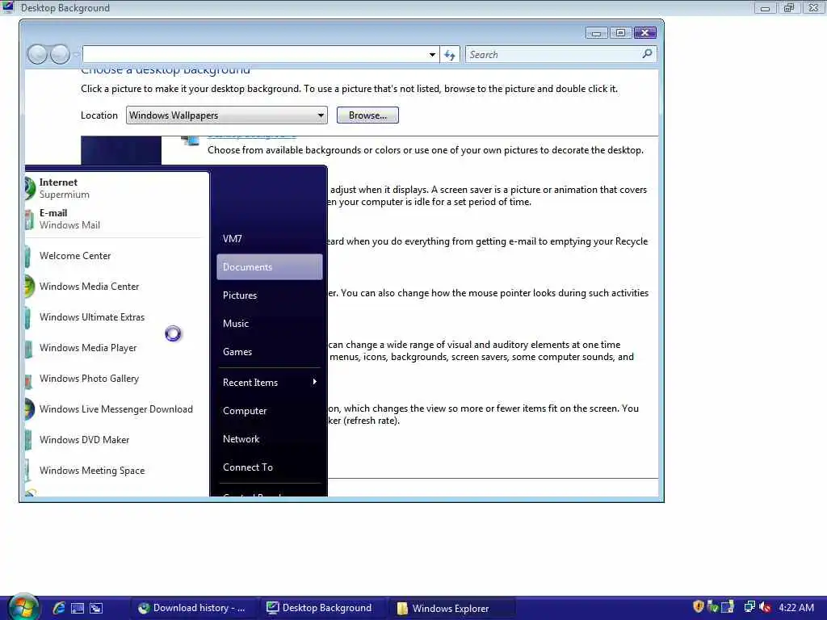Click network monitors icon in system tray
This screenshot has height=620, width=827.
[749, 607]
